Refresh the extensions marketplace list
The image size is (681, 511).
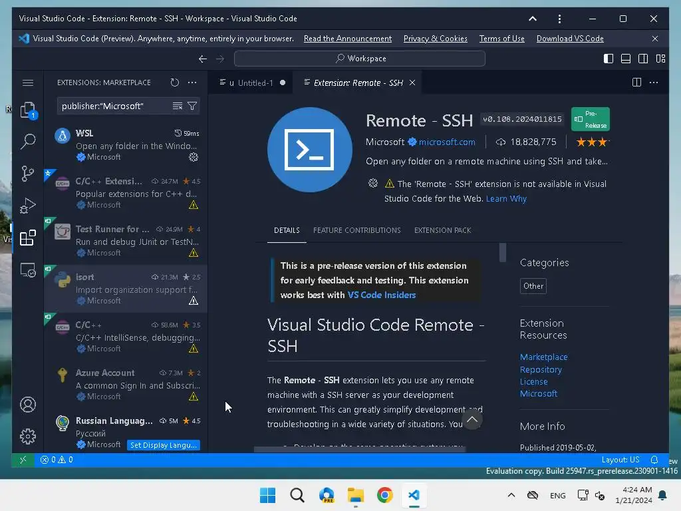[x=175, y=83]
